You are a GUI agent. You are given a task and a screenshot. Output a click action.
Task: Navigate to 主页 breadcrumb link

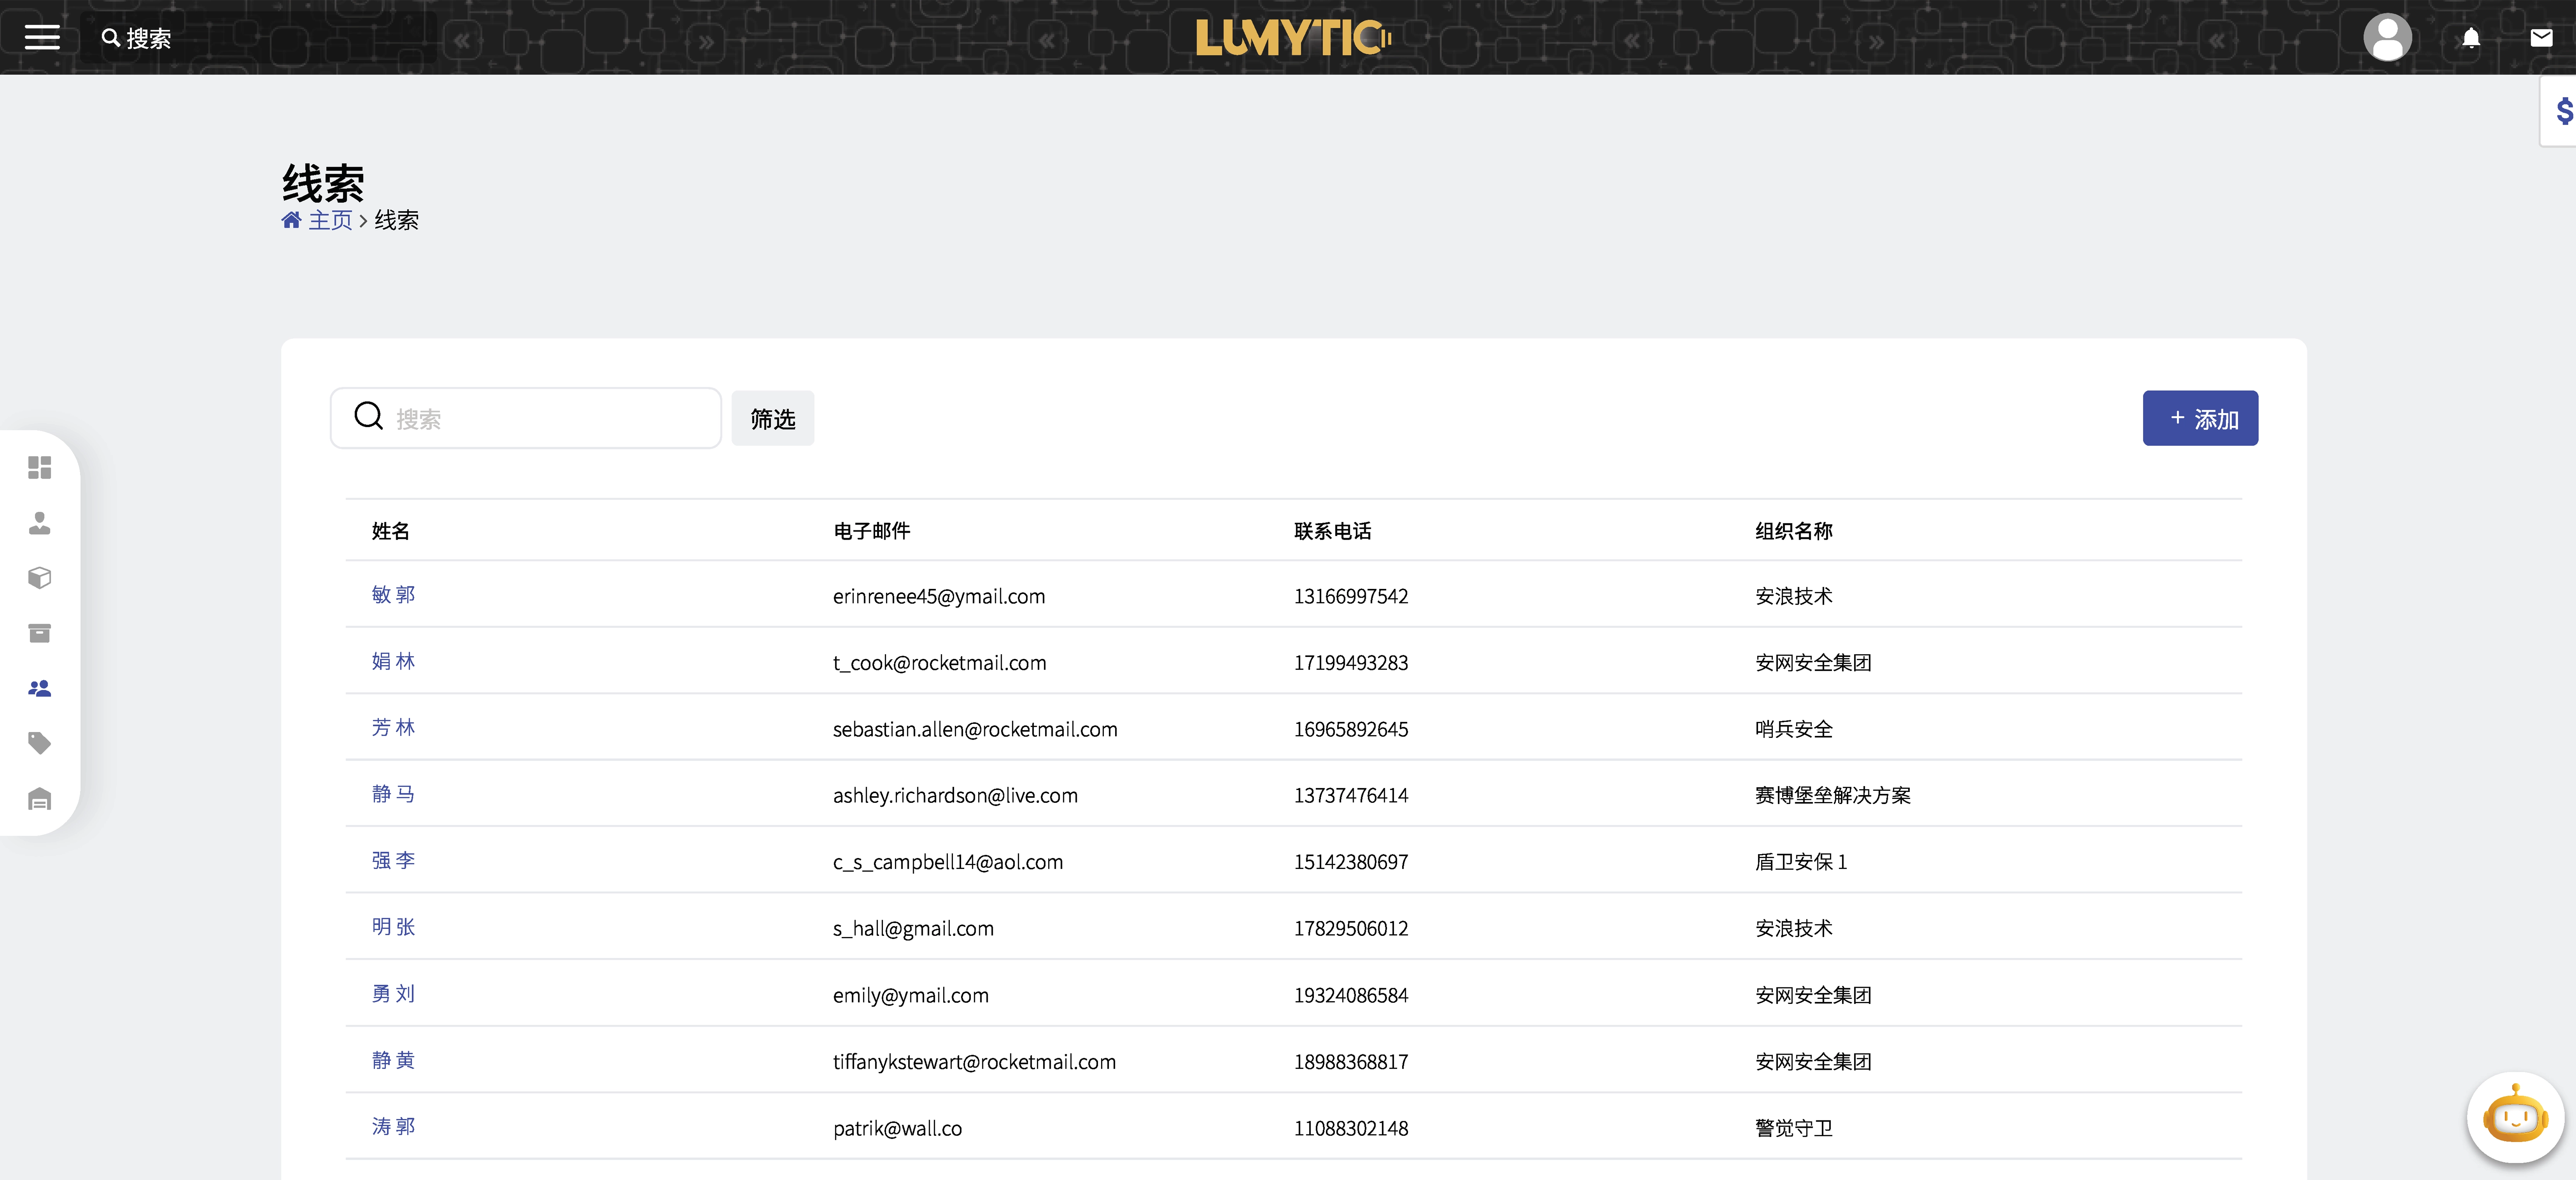coord(331,220)
